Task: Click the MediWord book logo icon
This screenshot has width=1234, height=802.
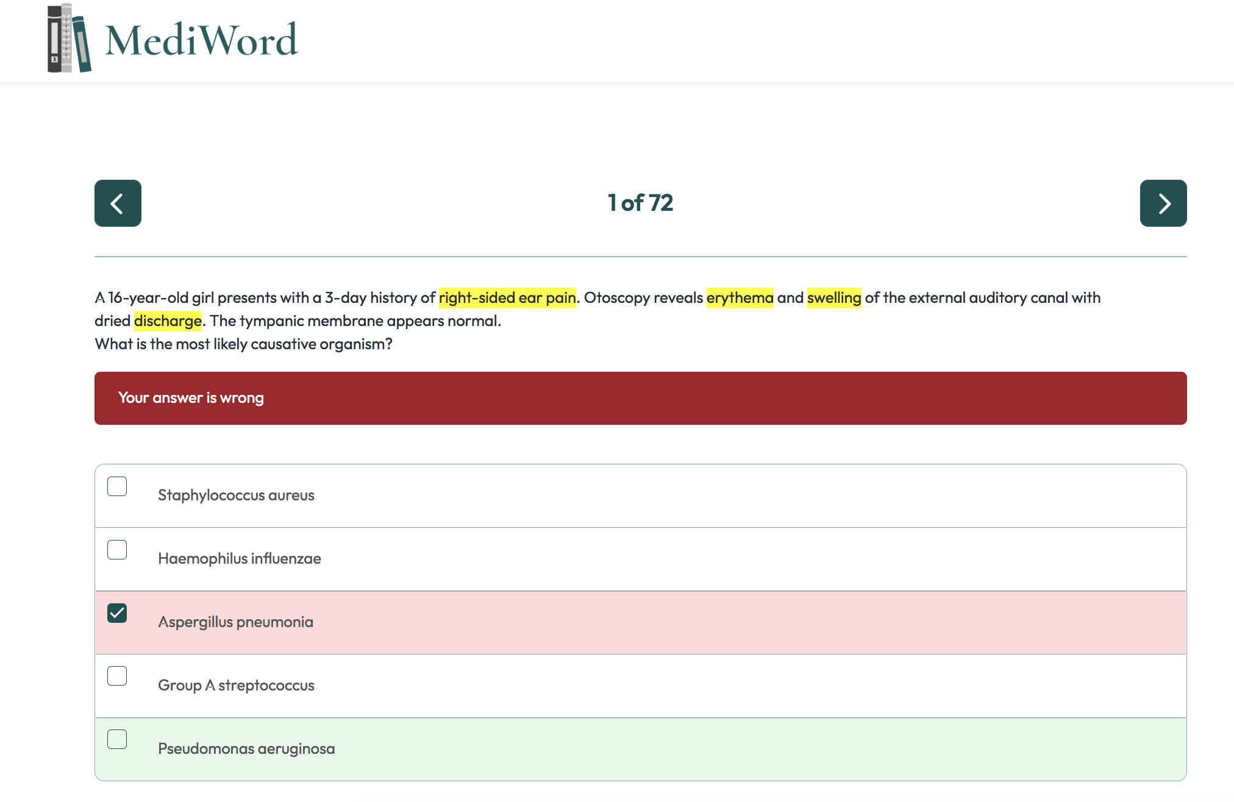Action: (69, 39)
